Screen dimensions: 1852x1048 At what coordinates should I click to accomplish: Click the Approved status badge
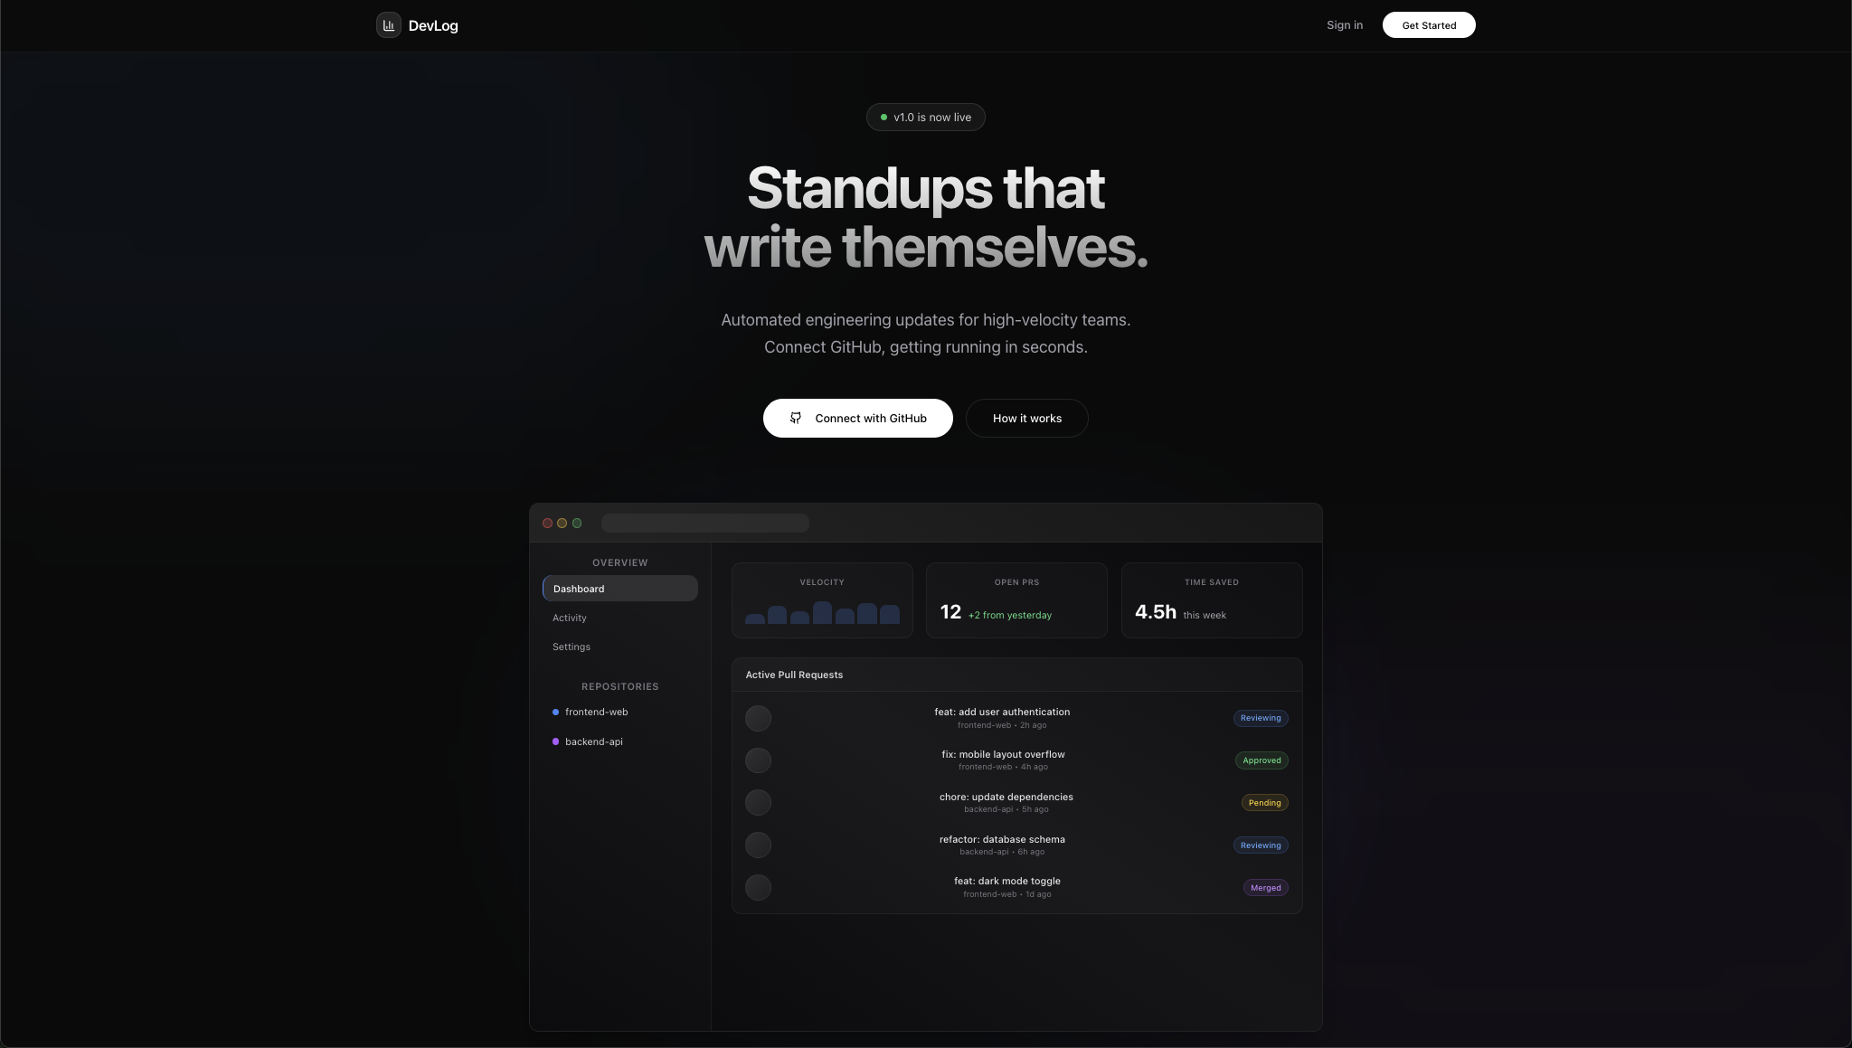point(1261,760)
